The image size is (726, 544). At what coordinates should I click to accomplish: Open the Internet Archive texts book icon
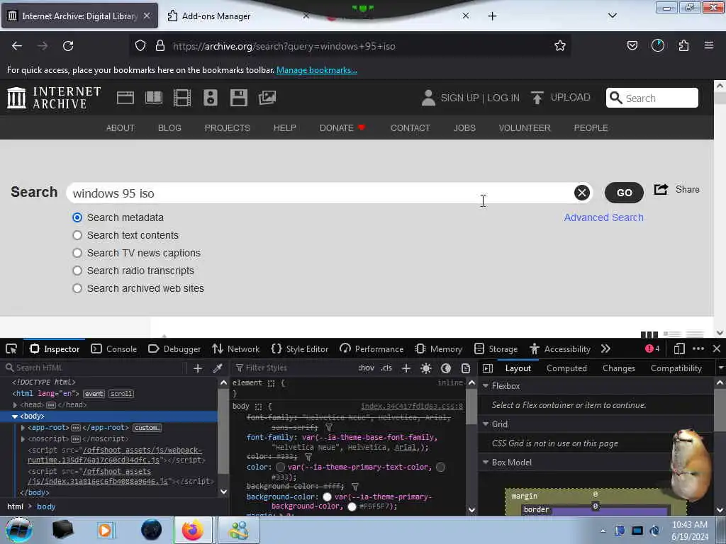[x=154, y=98]
